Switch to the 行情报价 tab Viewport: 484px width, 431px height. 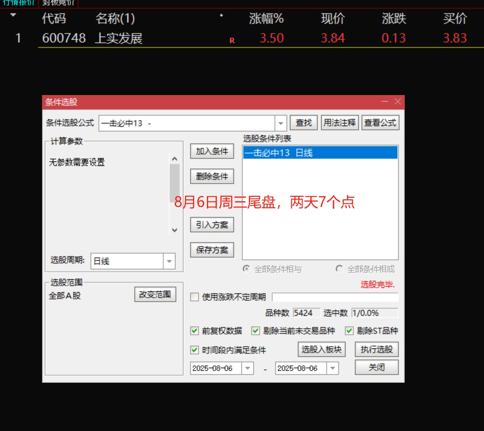pos(19,3)
